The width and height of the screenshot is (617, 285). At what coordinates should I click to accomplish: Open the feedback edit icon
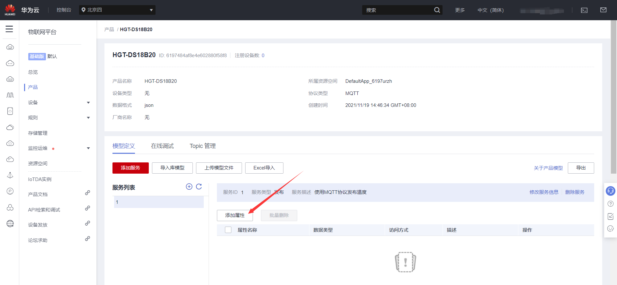(x=611, y=216)
